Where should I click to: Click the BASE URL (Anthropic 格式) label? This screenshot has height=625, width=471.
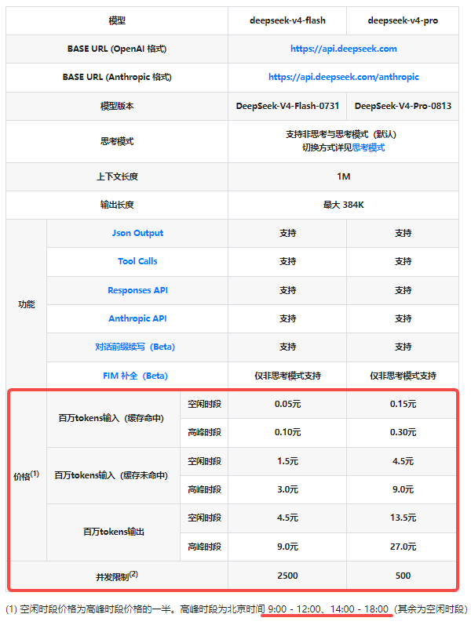click(x=117, y=77)
